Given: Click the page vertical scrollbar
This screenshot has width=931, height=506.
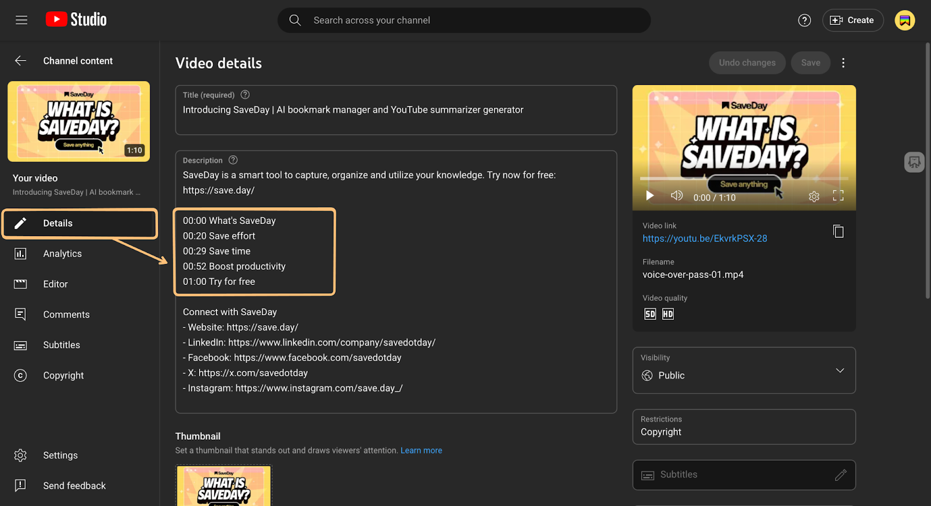Looking at the screenshot, I should (928, 170).
